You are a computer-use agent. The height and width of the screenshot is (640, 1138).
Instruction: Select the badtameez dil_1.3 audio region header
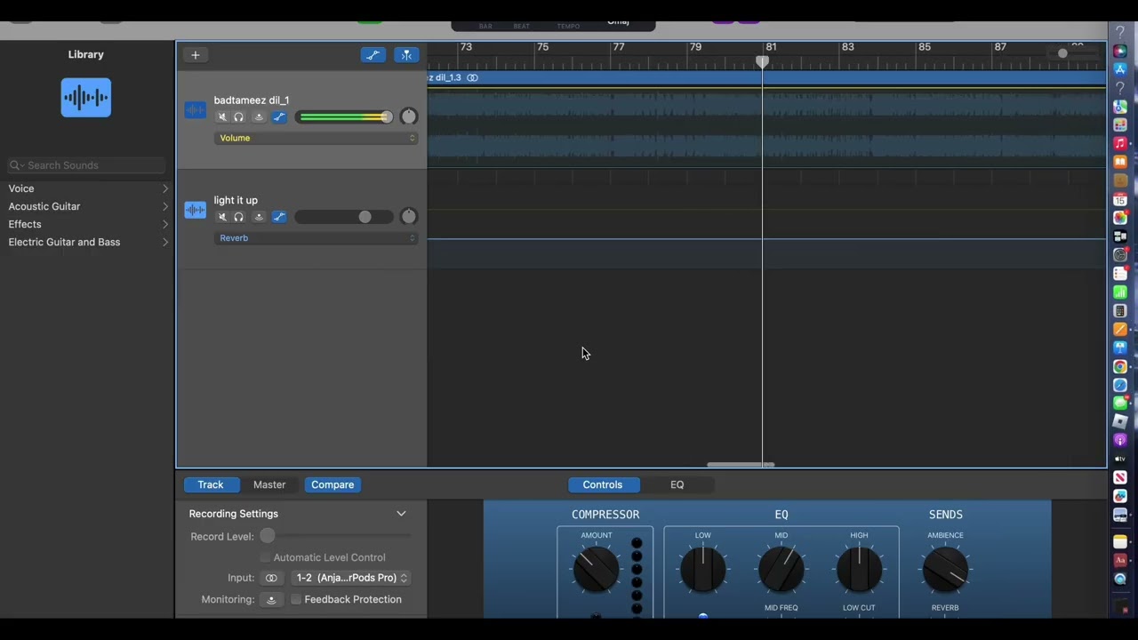click(x=766, y=78)
